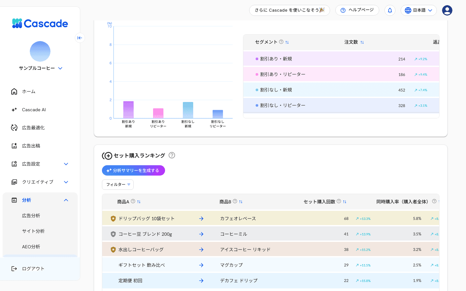Click the マグカップ product B cell
Viewport: 466px width, 291px height.
point(231,265)
